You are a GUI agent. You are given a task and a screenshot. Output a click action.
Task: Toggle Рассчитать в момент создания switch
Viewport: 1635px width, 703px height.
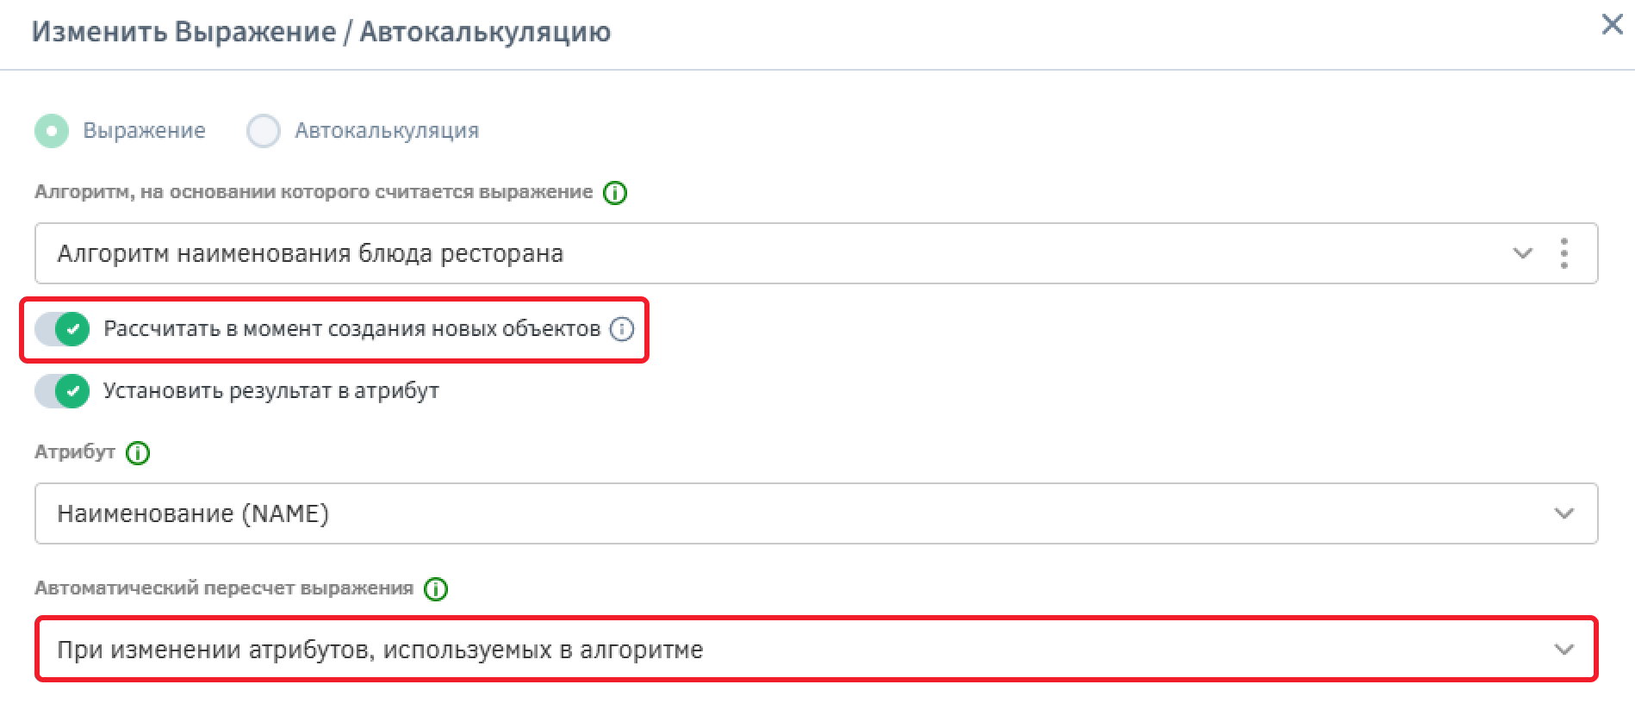coord(63,329)
